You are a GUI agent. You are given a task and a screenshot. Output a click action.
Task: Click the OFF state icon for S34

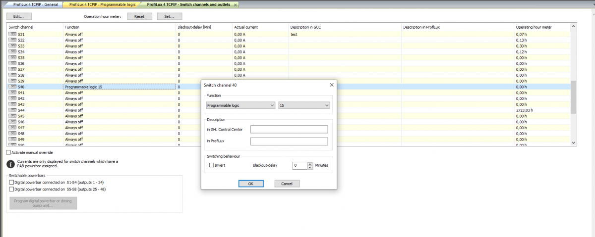(x=12, y=52)
